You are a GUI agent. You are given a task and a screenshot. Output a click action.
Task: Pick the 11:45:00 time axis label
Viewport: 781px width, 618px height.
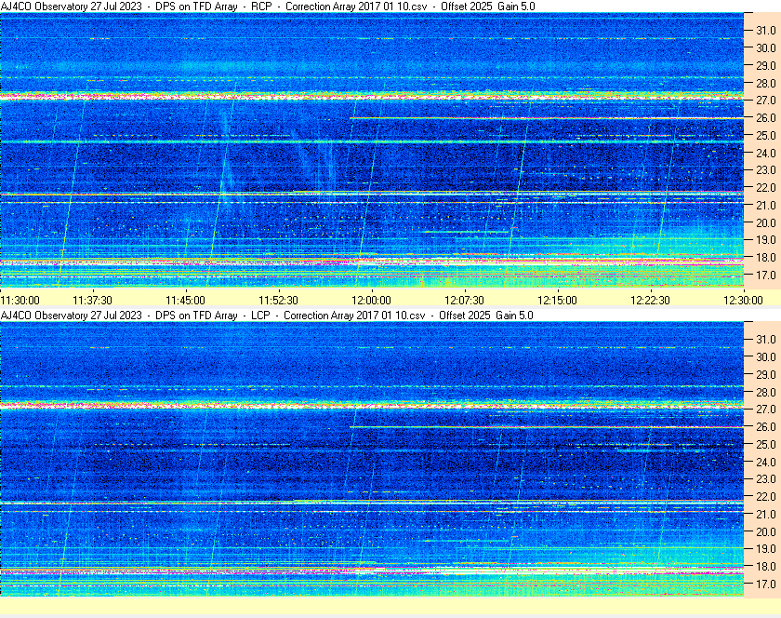(185, 301)
